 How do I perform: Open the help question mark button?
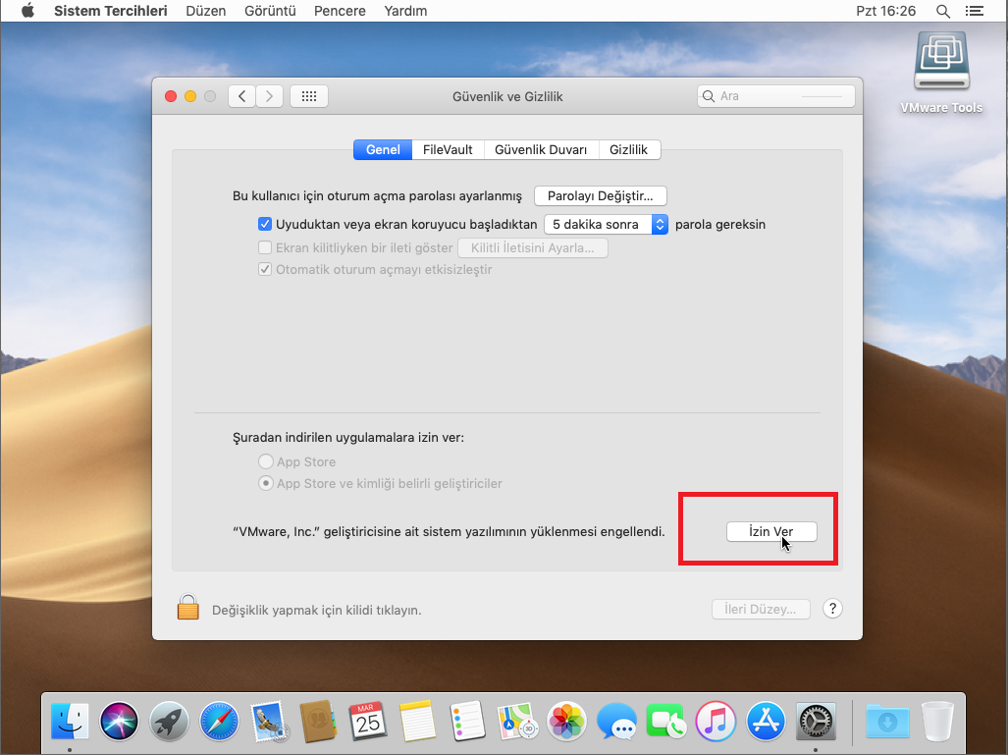832,609
